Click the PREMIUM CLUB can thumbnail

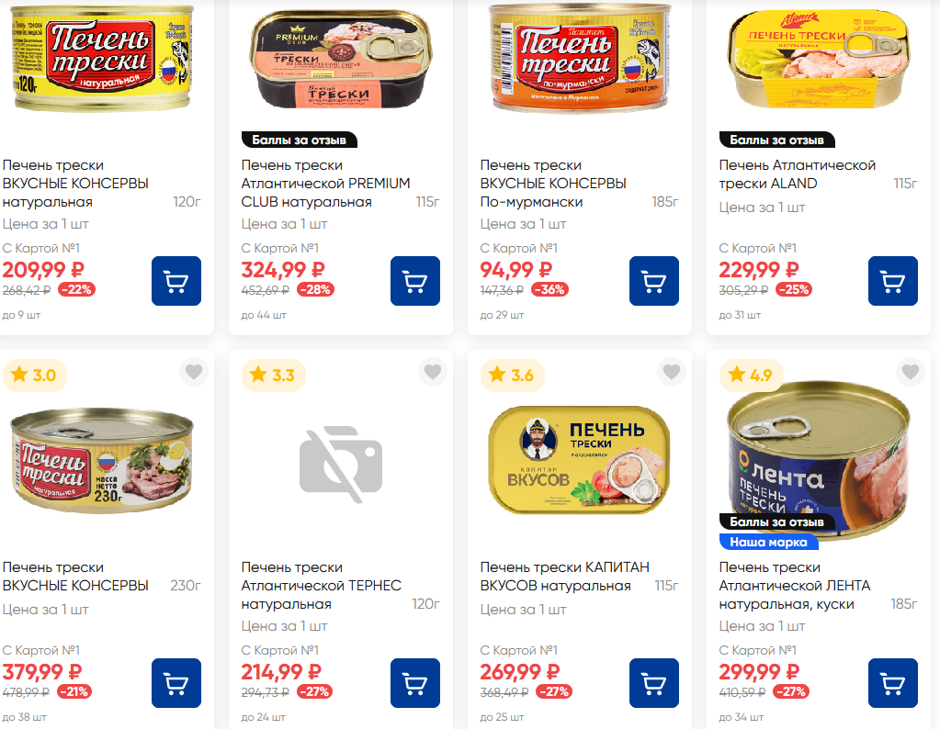click(x=341, y=62)
